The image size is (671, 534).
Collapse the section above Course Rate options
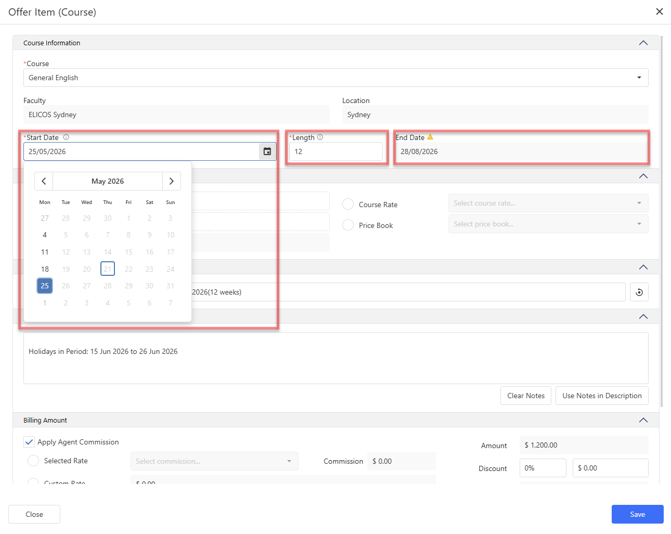(643, 176)
